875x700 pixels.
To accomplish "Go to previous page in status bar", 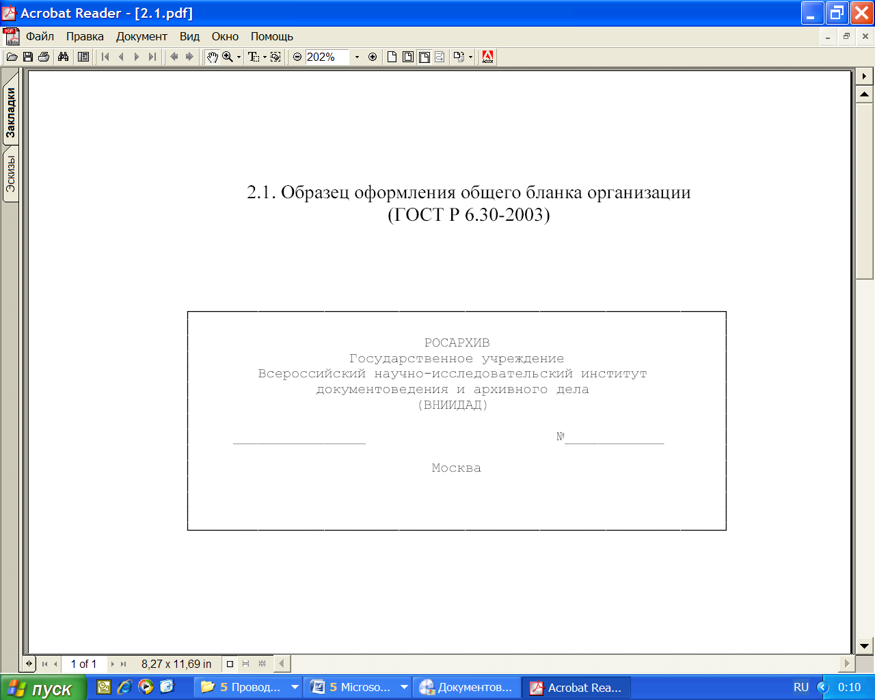I will coord(55,664).
